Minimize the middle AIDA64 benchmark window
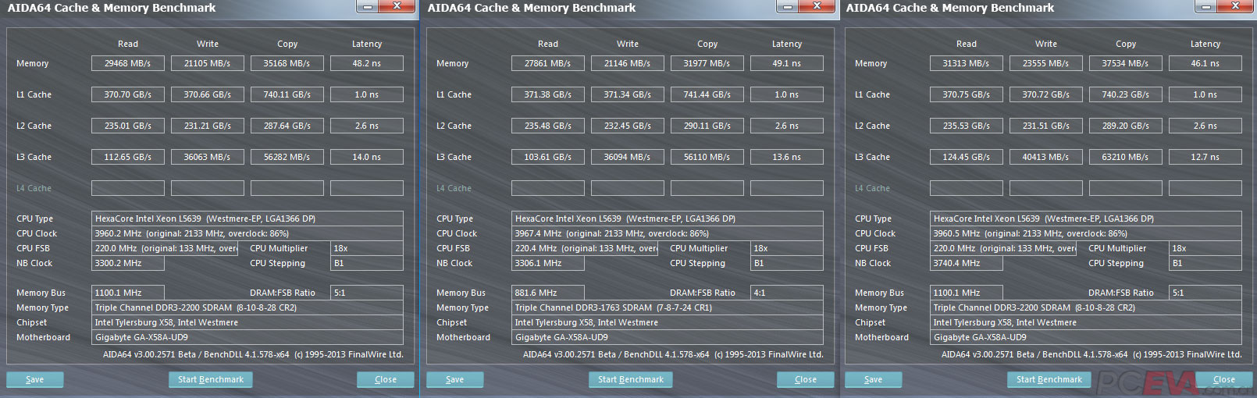This screenshot has width=1257, height=398. coord(787,6)
